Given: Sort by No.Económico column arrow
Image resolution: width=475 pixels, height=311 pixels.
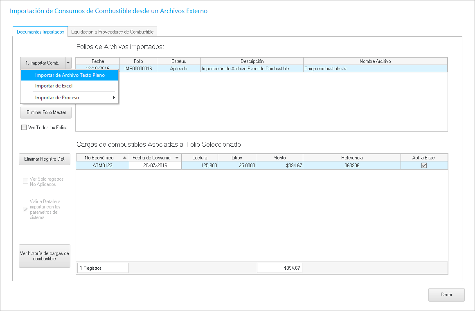Looking at the screenshot, I should pyautogui.click(x=124, y=158).
